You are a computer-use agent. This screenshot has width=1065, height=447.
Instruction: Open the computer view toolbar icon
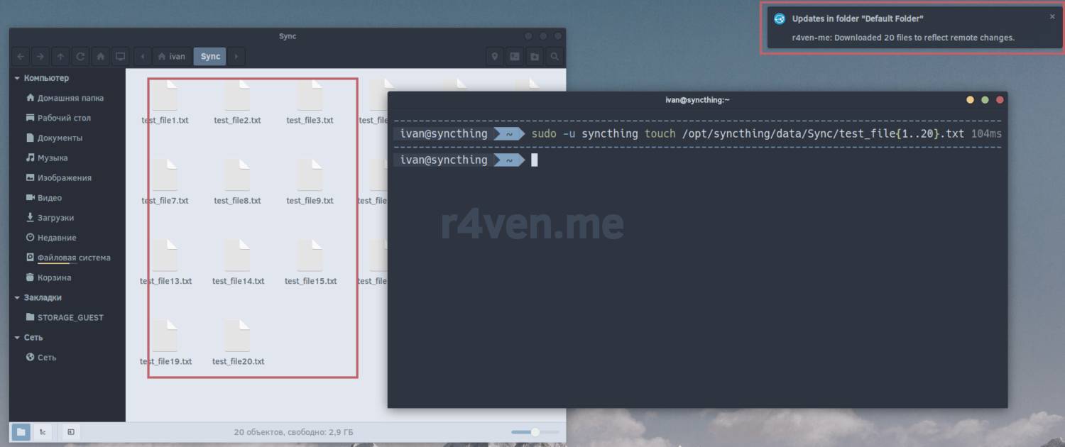click(x=121, y=57)
